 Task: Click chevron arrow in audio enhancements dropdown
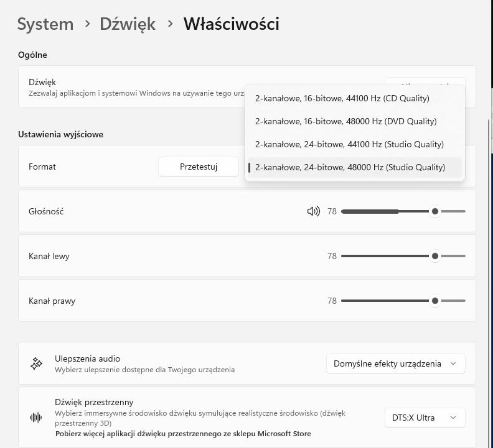(x=453, y=363)
